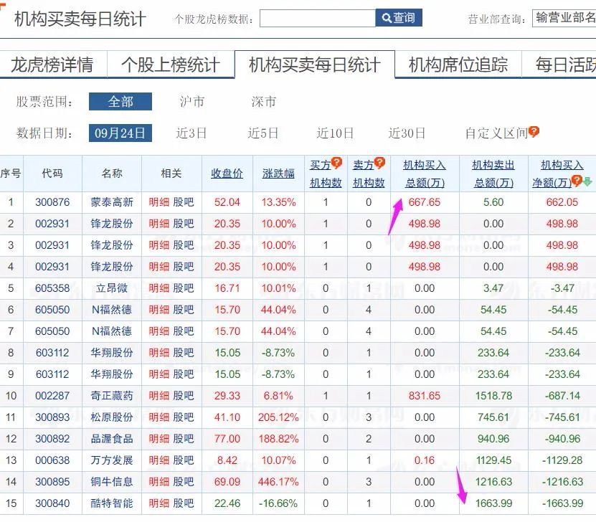Open 酷特智能 stock name link
Viewport: 596px width, 522px height.
pyautogui.click(x=112, y=503)
